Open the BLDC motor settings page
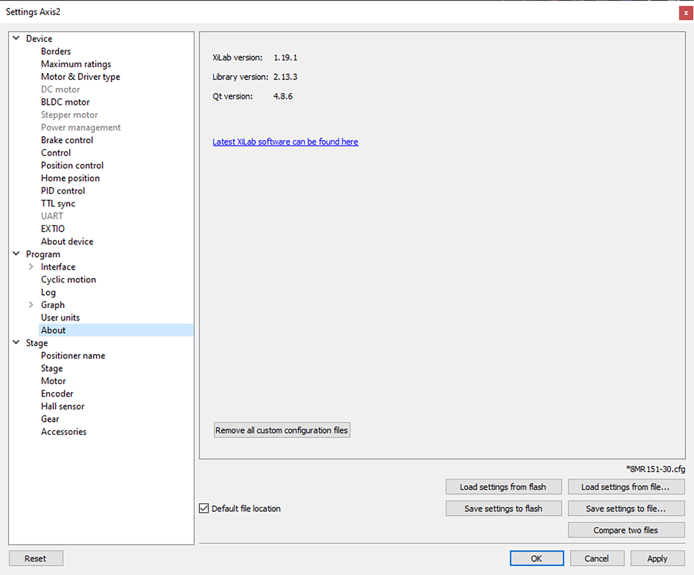The height and width of the screenshot is (575, 694). point(65,102)
